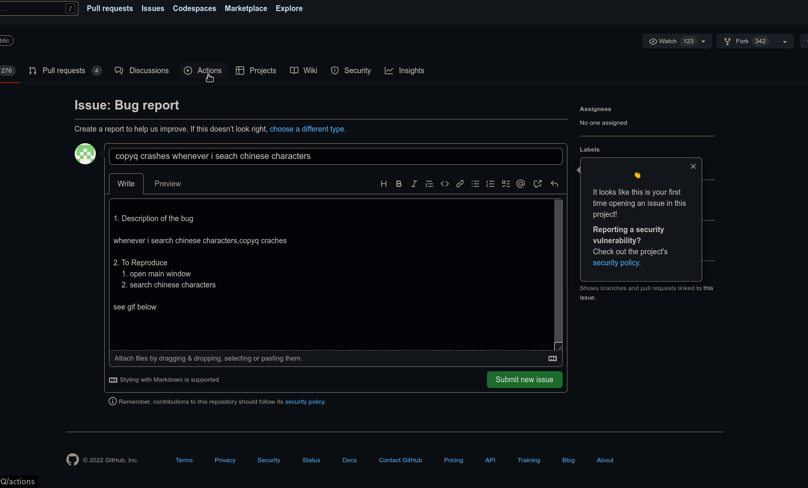Click the user avatar beside the issue form
The width and height of the screenshot is (808, 488).
85,154
